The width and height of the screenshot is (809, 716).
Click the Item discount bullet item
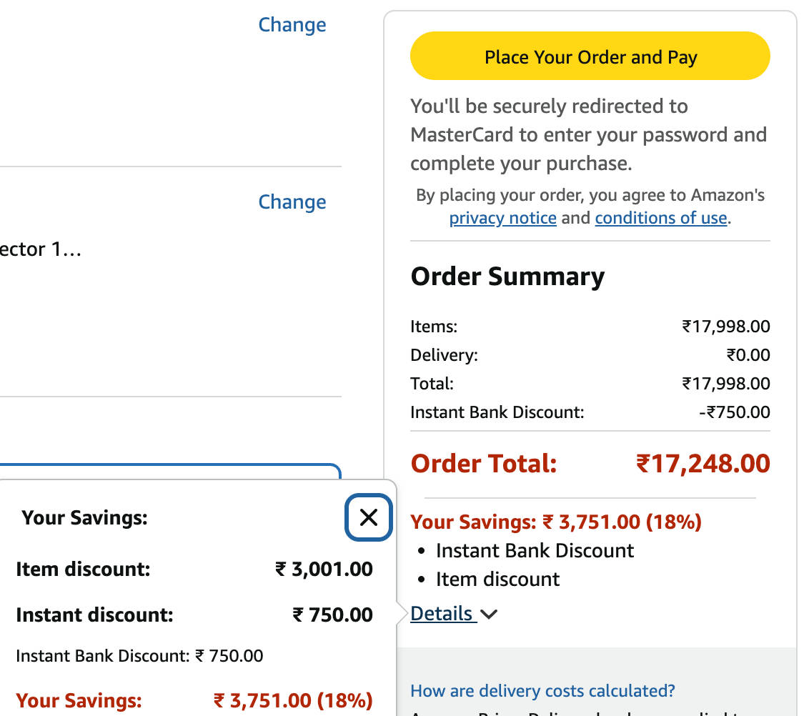pyautogui.click(x=497, y=580)
